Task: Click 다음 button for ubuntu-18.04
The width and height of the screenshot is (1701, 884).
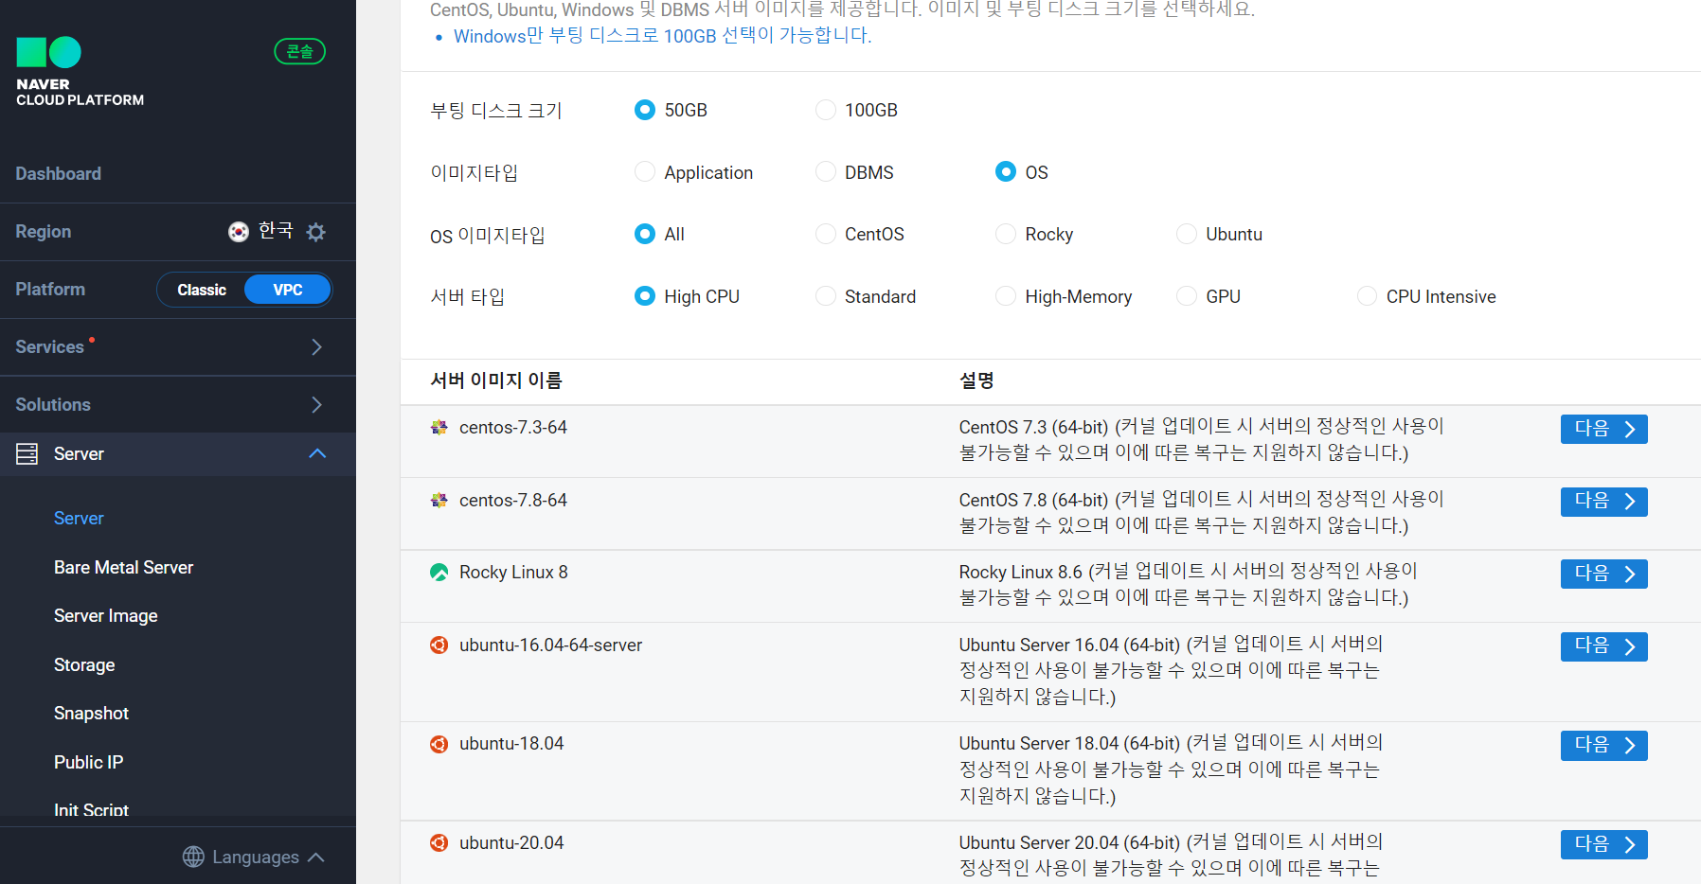Action: [x=1603, y=745]
